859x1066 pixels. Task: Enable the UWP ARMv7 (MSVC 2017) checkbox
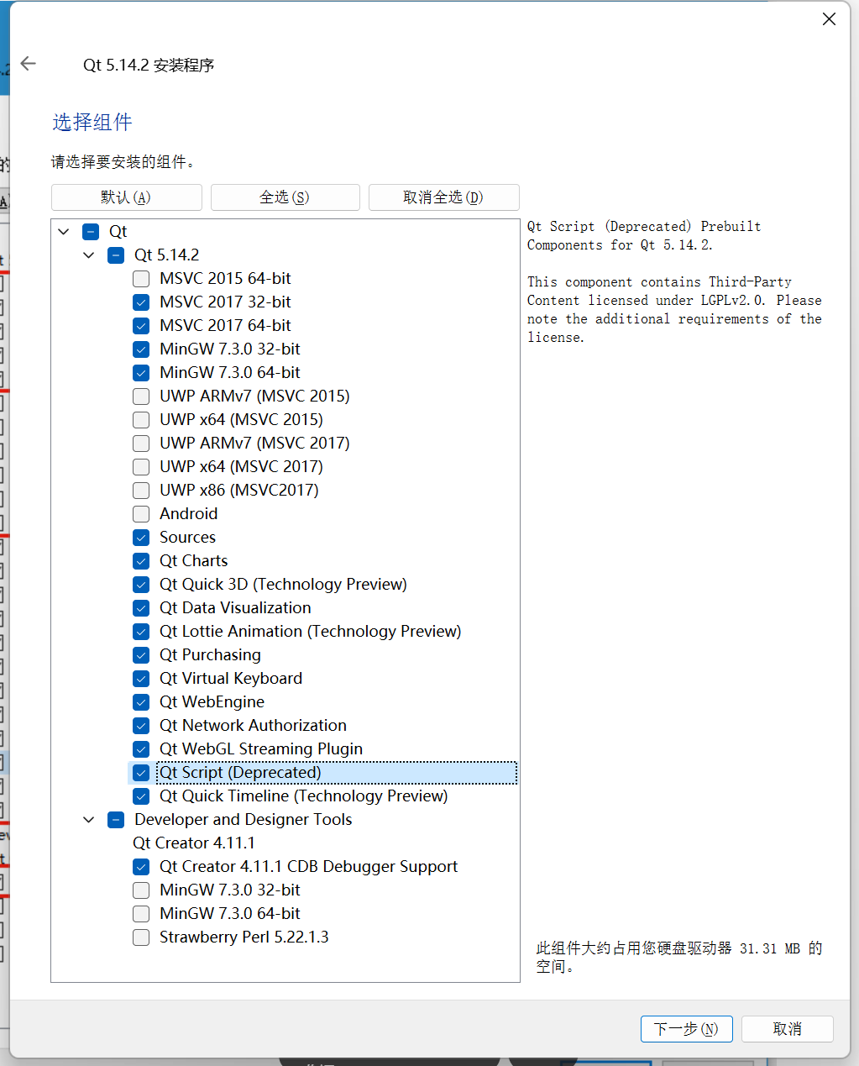(x=141, y=443)
